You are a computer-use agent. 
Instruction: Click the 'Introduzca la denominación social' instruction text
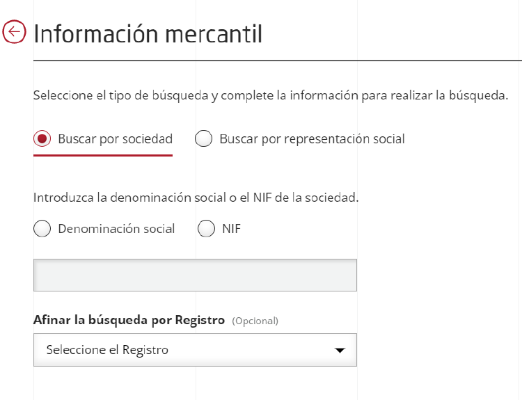(196, 198)
